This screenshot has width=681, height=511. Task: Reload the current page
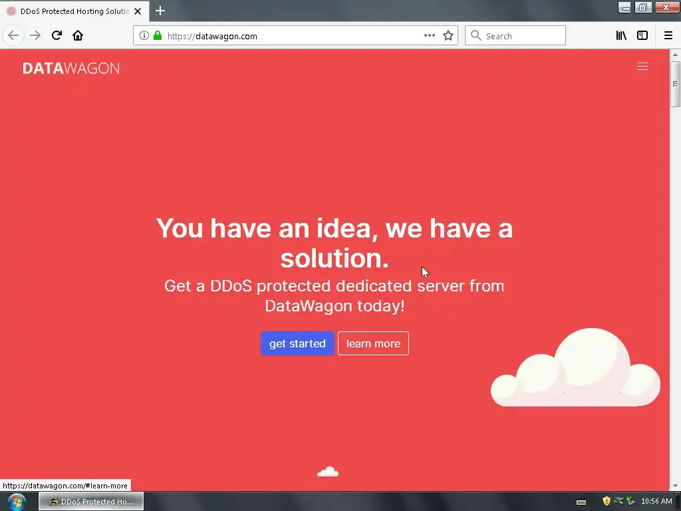(x=57, y=35)
